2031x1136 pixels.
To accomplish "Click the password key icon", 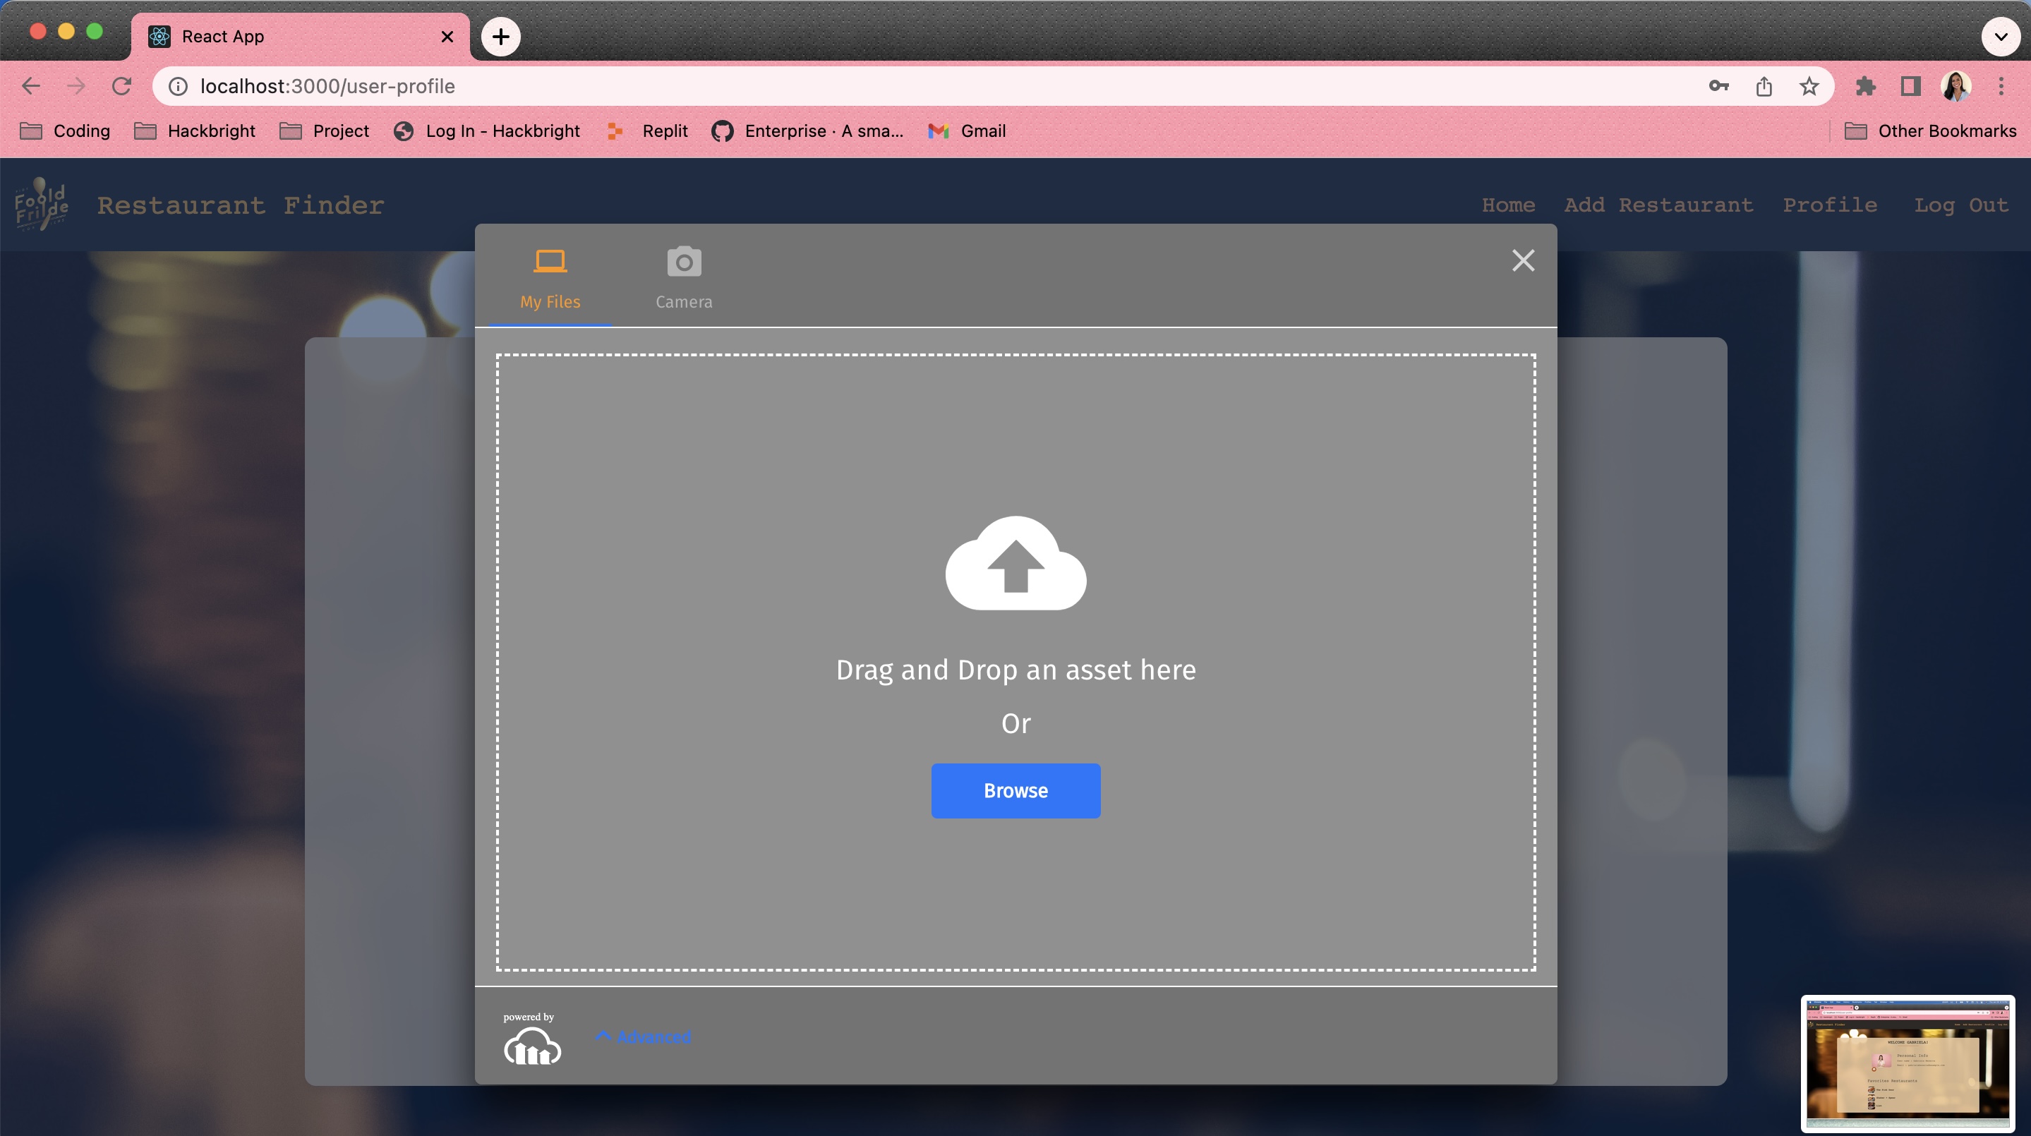I will coord(1719,86).
